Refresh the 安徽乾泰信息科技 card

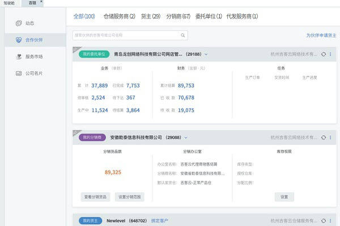pos(324,137)
